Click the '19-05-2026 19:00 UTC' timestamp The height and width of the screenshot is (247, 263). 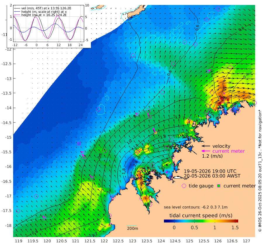click(210, 171)
